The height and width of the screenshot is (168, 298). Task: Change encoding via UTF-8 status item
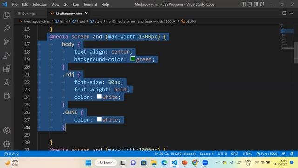[223, 154]
